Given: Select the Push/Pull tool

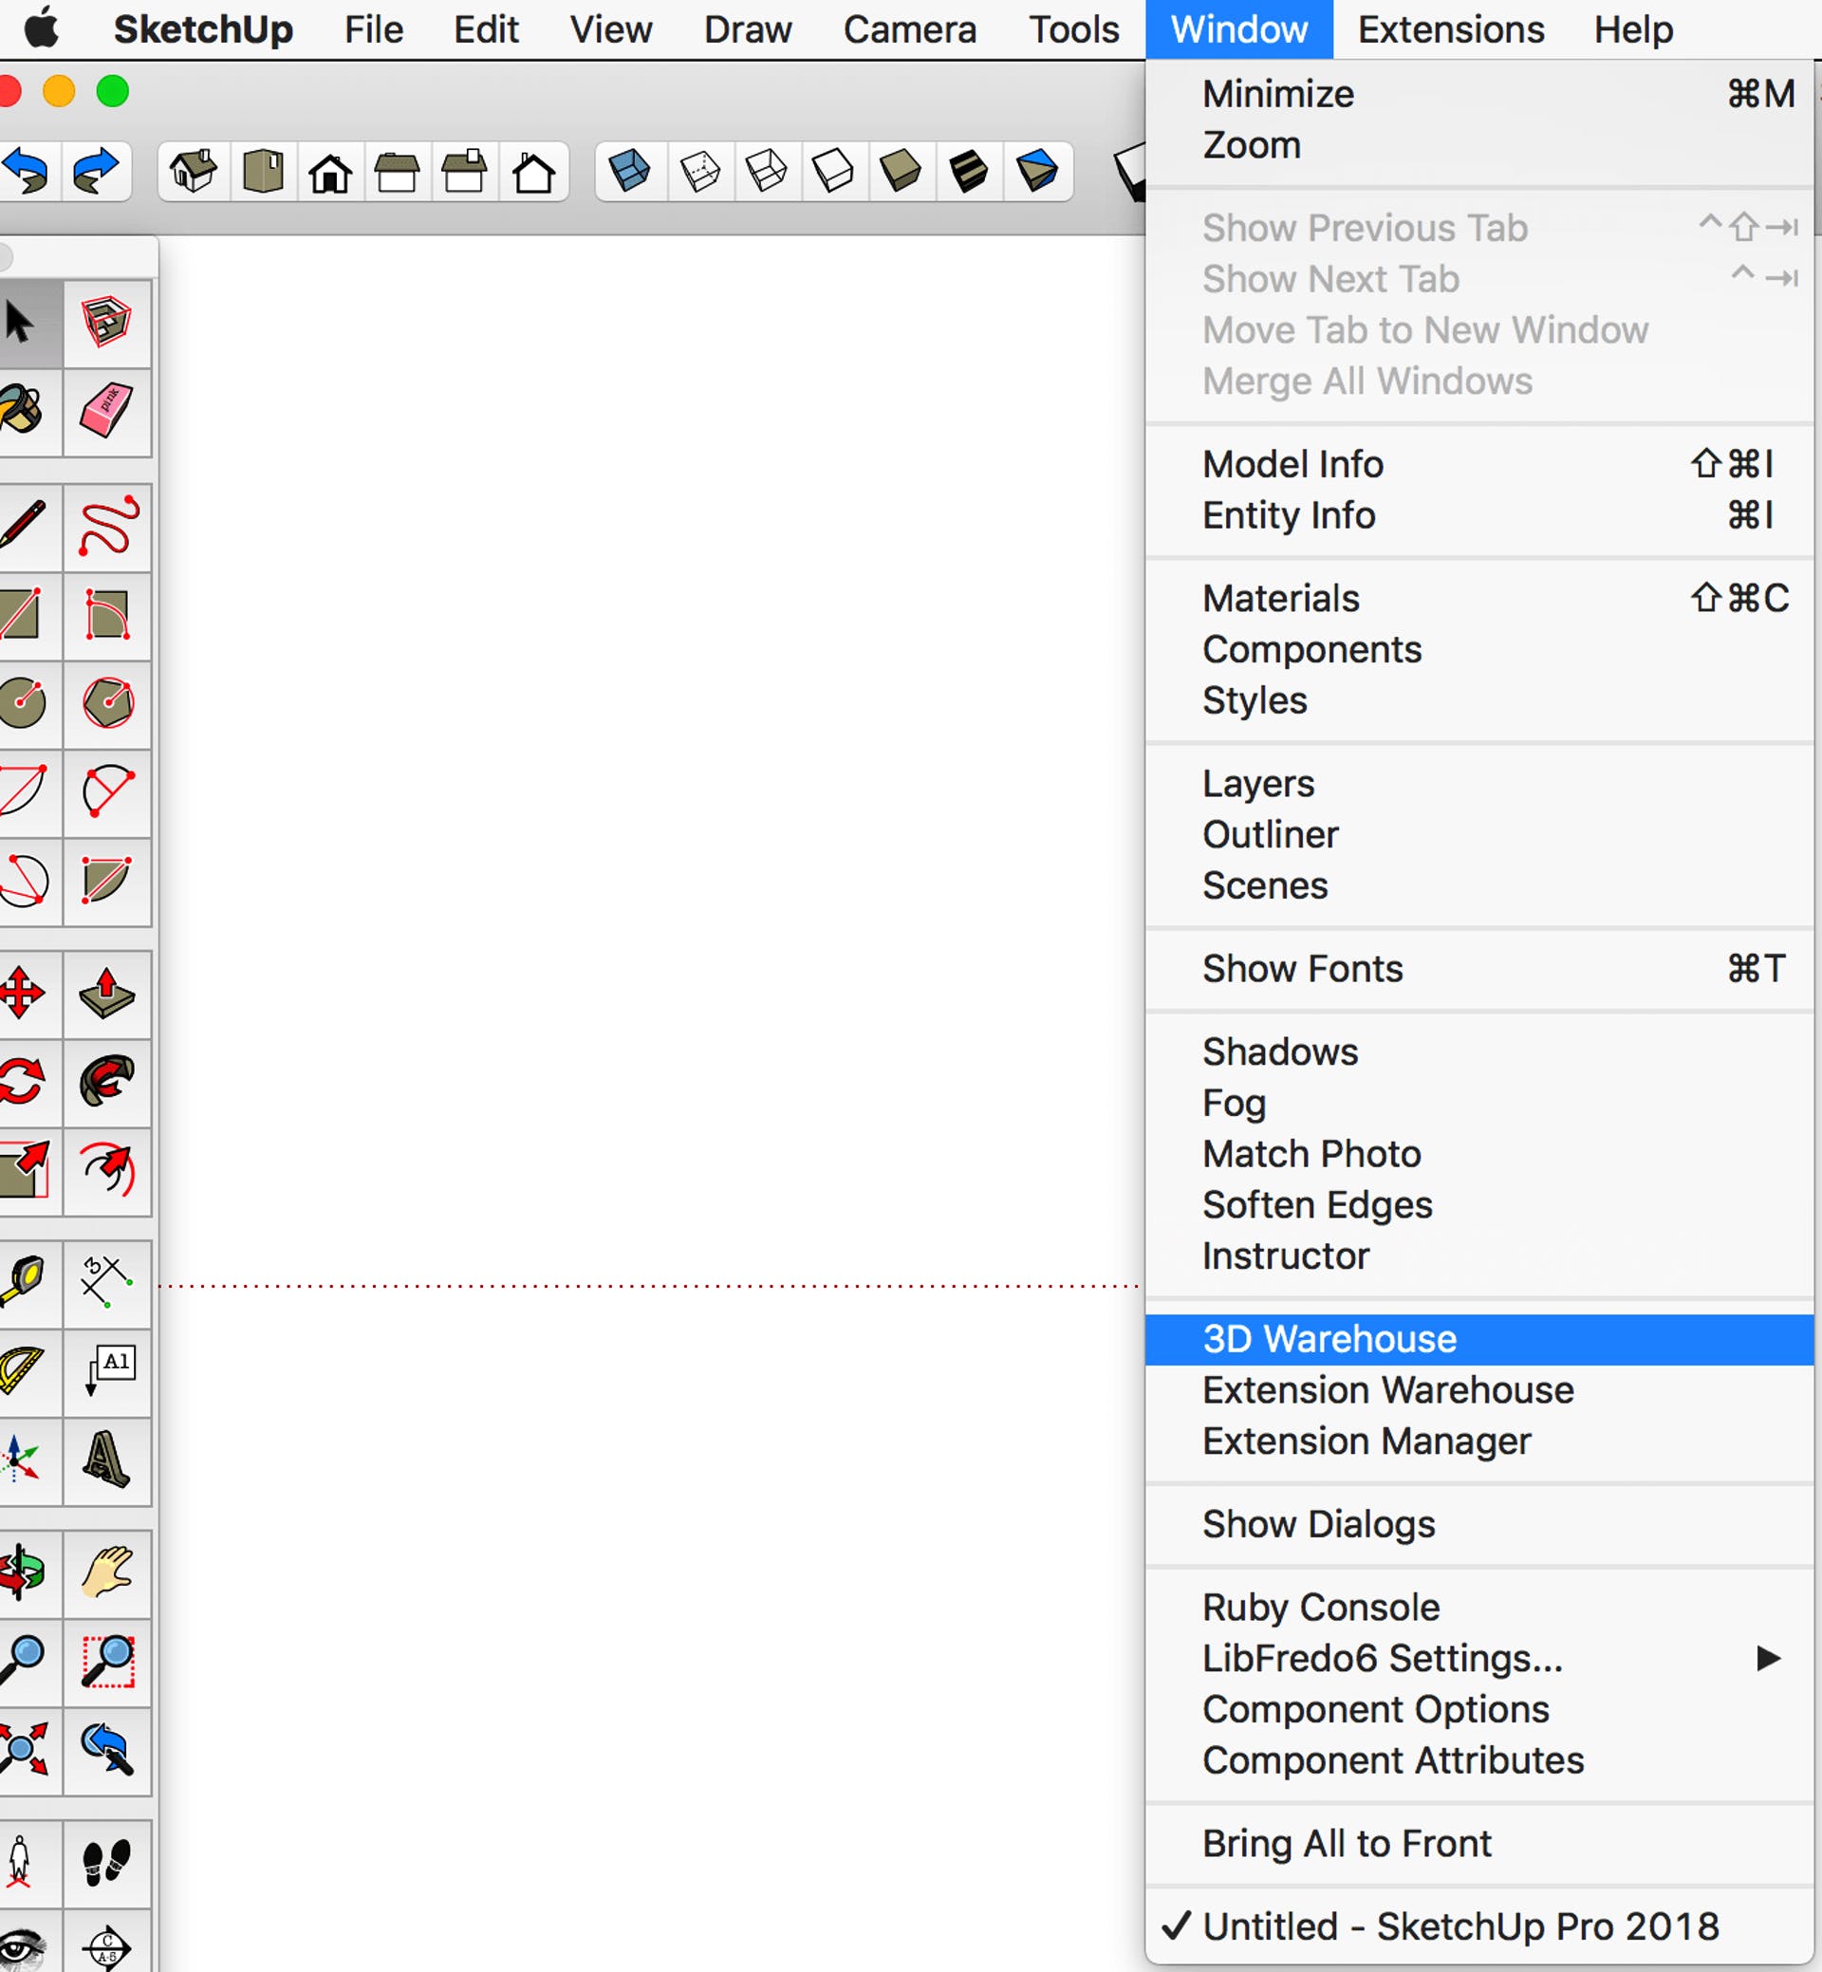Looking at the screenshot, I should coord(106,994).
